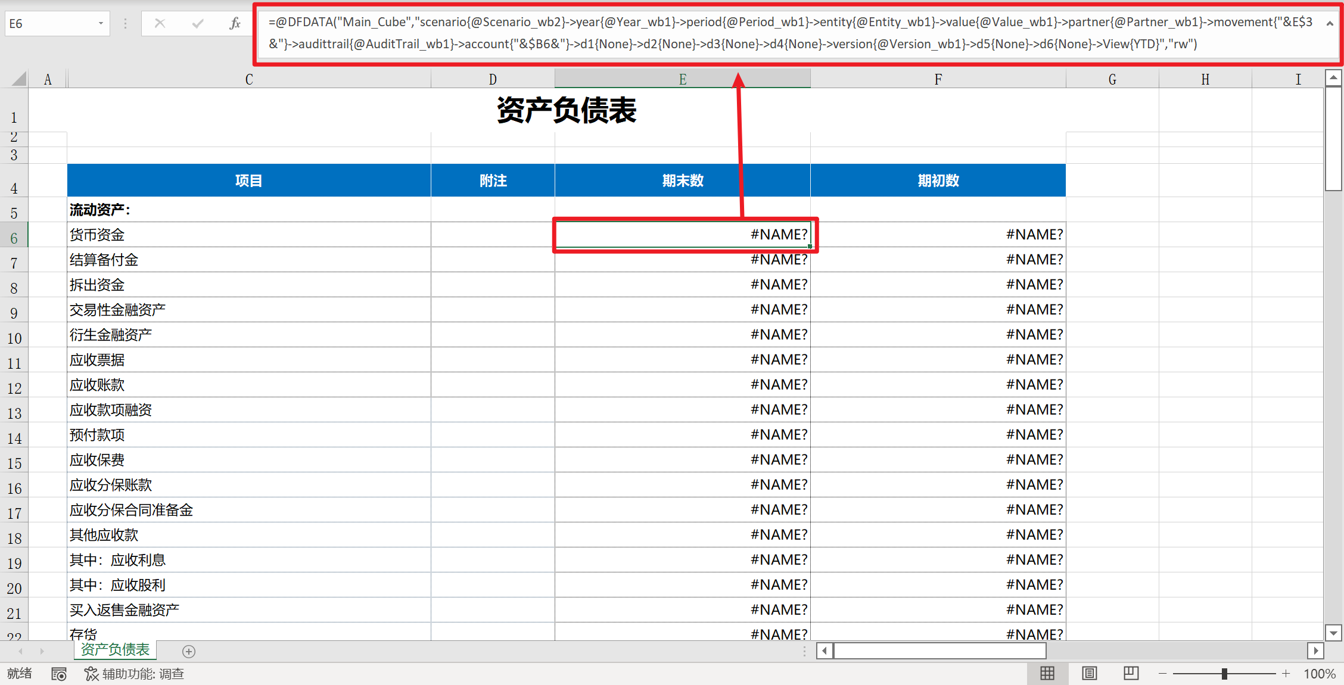This screenshot has width=1344, height=685.
Task: Click the confirm checkmark formula icon
Action: point(197,23)
